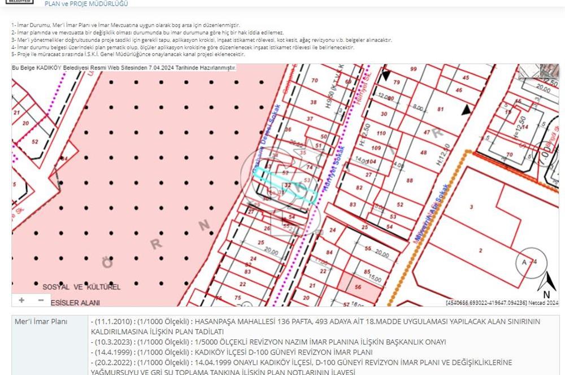565x375 pixels.
Task: Select the cyan highlighted parcel 32
Action: [x=285, y=186]
